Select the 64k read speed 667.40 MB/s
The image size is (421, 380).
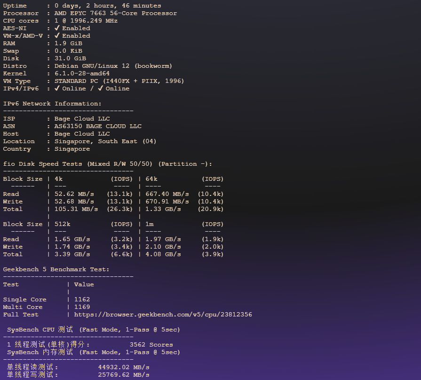[167, 194]
